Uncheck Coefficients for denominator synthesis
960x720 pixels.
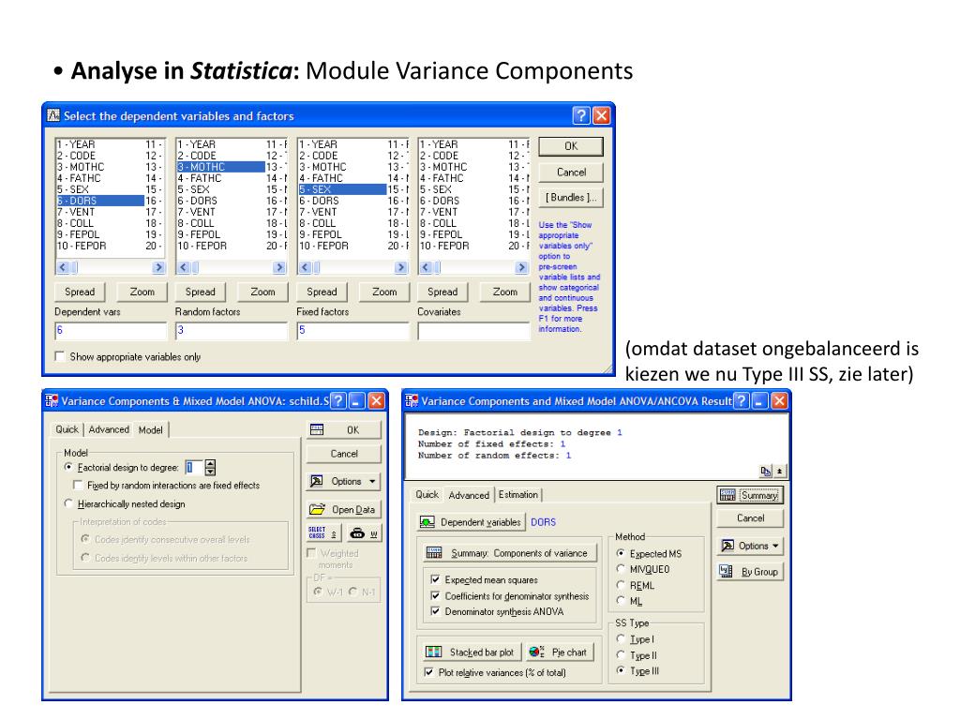point(435,595)
